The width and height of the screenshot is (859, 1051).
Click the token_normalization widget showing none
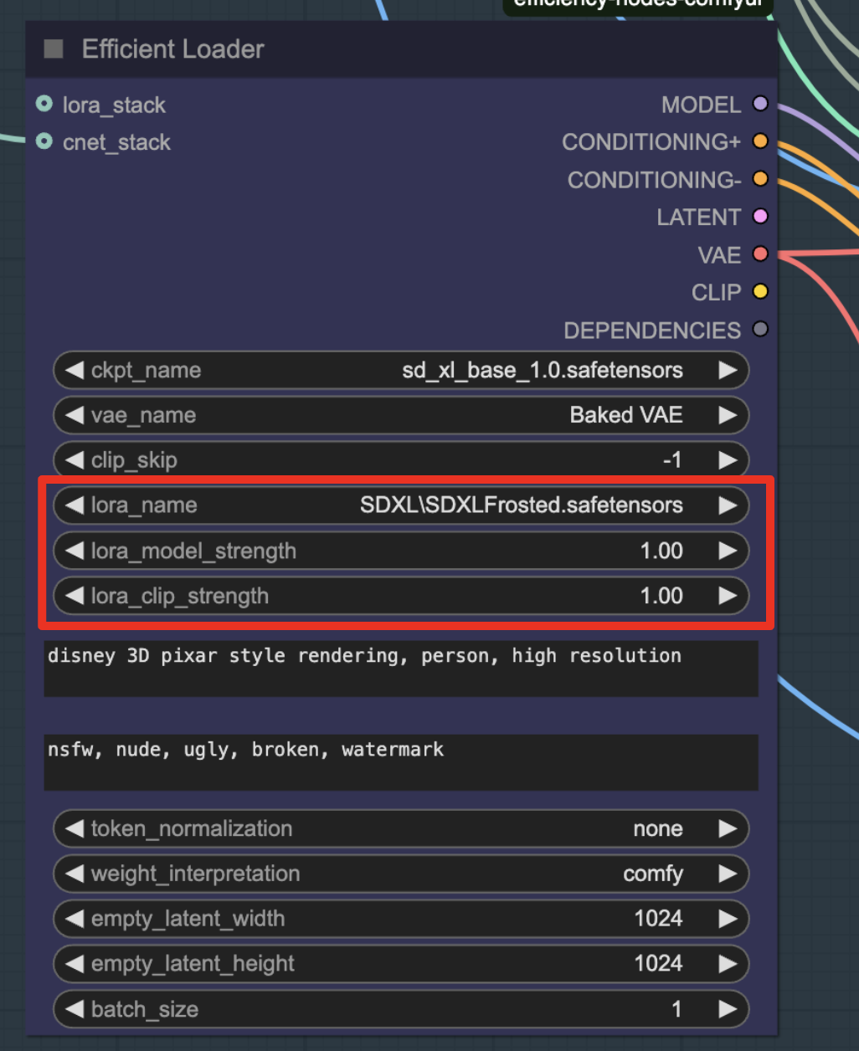[400, 828]
